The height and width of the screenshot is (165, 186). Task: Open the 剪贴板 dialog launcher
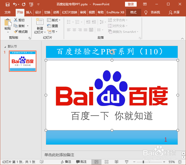tap(30, 38)
